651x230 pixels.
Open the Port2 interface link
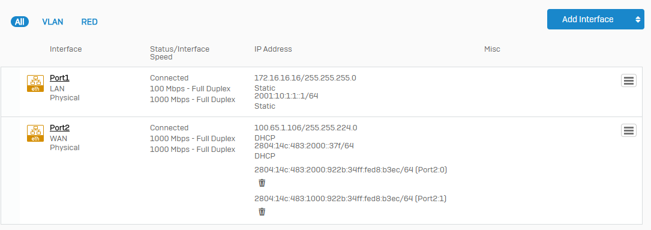tap(59, 128)
